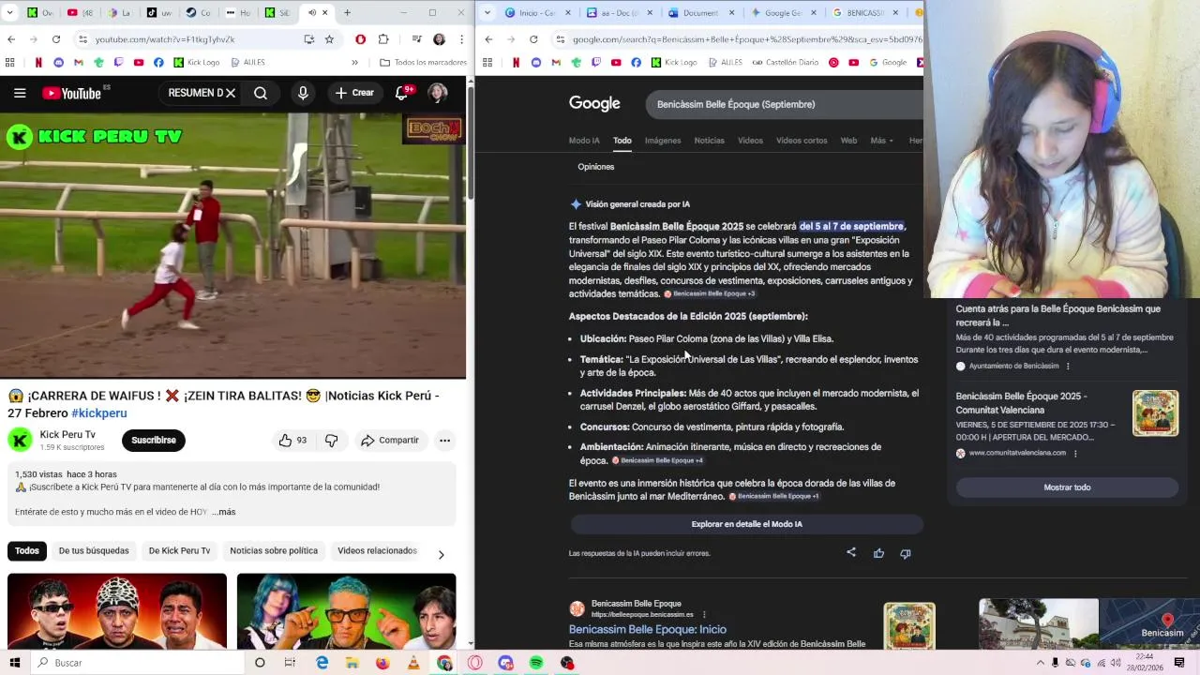1200x675 pixels.
Task: Select the Opiniones filter
Action: pyautogui.click(x=596, y=167)
